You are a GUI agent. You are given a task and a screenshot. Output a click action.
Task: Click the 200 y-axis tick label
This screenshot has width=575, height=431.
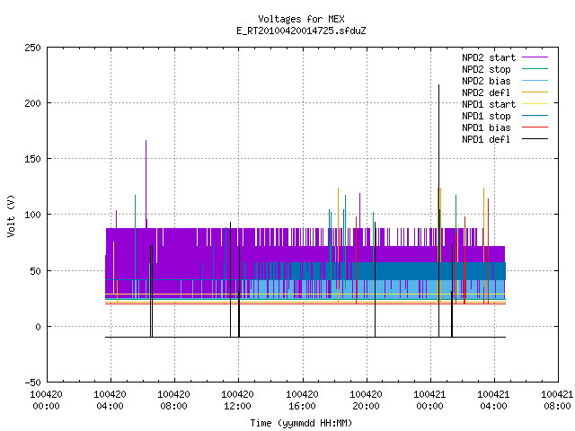point(32,104)
